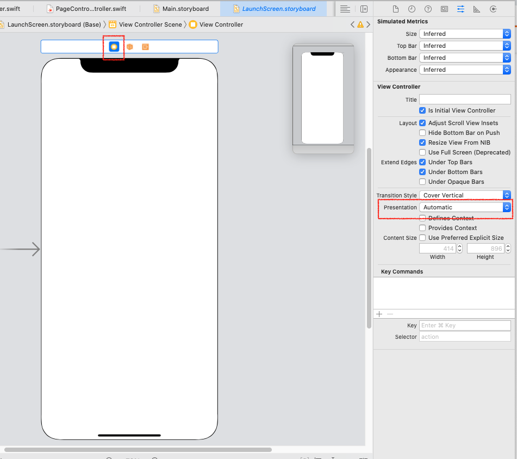The height and width of the screenshot is (459, 517).
Task: Uncheck Adjust Scroll View Insets
Action: [422, 123]
